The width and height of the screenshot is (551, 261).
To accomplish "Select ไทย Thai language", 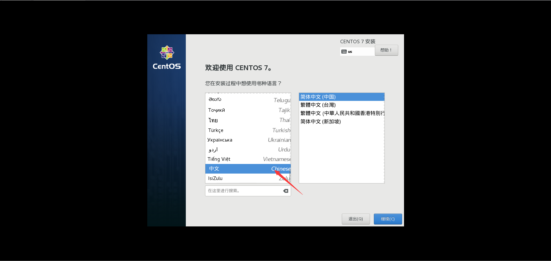I will tap(248, 120).
